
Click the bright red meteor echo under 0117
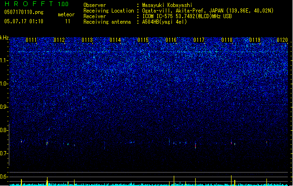[x=196, y=146]
